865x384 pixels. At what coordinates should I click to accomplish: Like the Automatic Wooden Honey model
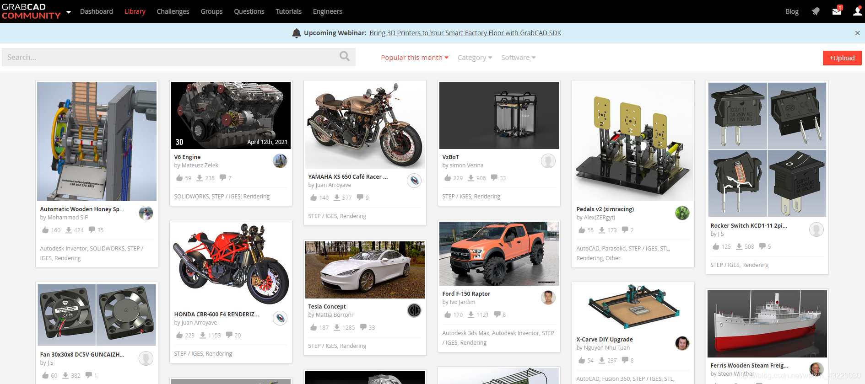(x=45, y=229)
